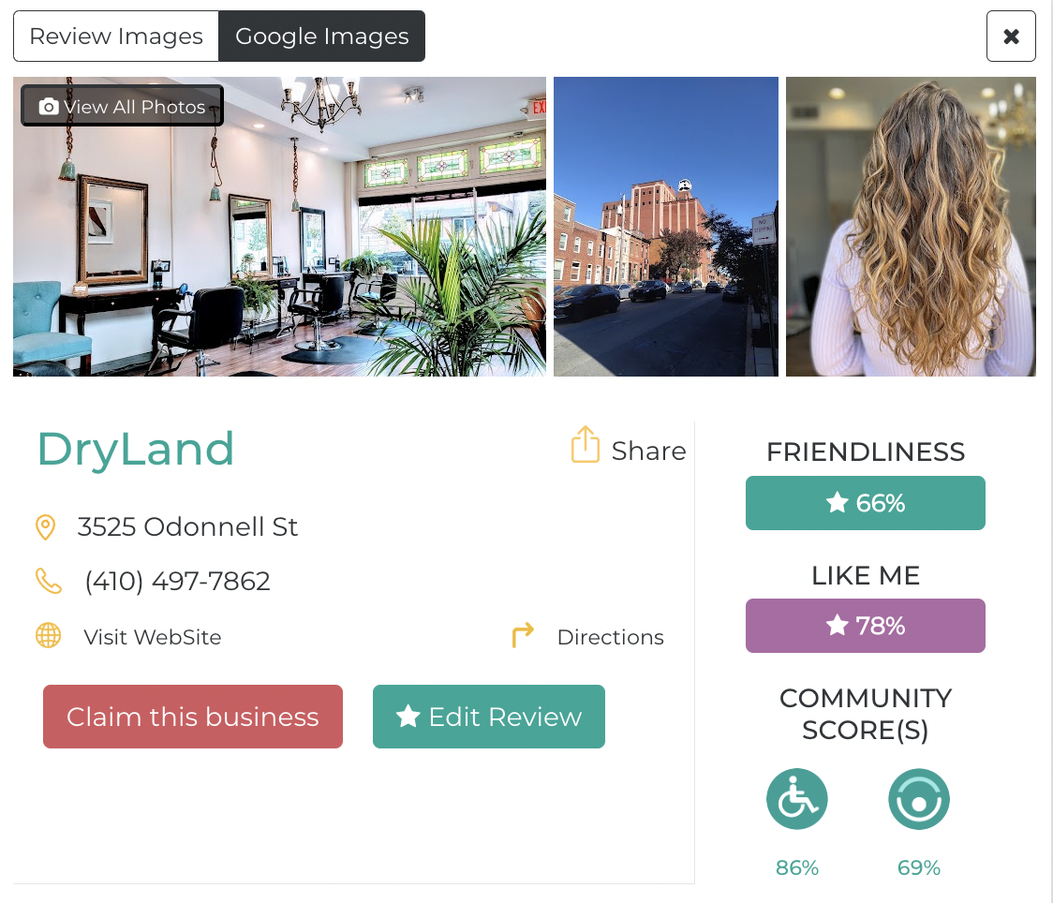Click the wheelchair accessibility score icon
This screenshot has width=1053, height=903.
796,799
